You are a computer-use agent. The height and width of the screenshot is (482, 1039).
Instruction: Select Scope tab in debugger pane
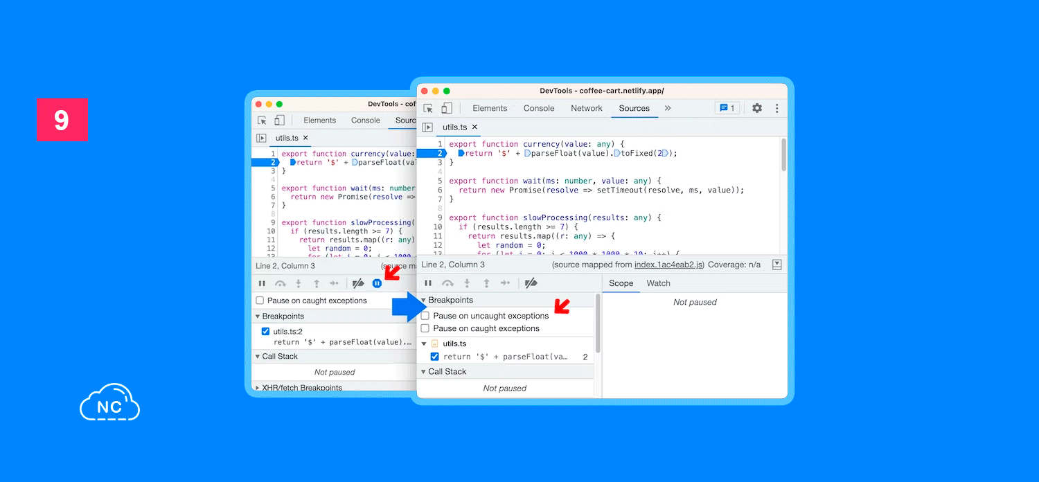[x=621, y=283]
